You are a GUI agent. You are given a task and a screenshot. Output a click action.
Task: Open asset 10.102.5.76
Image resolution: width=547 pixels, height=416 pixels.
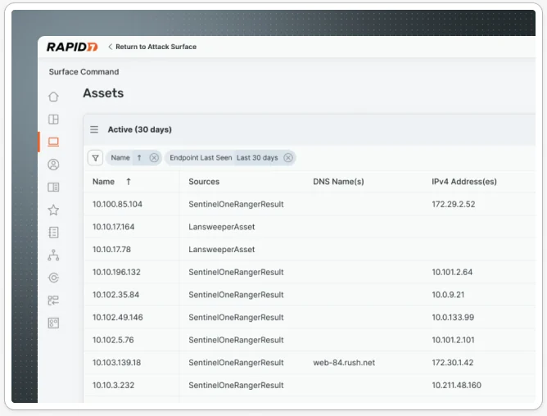point(113,341)
